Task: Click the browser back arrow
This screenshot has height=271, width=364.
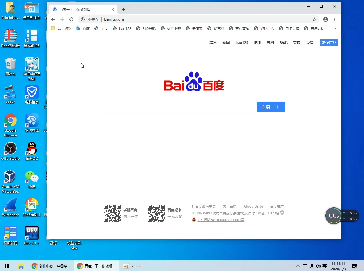Action: 53,19
